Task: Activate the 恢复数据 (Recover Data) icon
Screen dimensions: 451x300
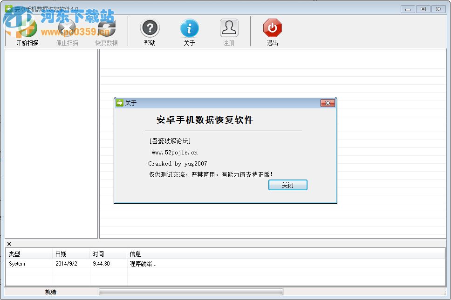Action: [x=107, y=29]
